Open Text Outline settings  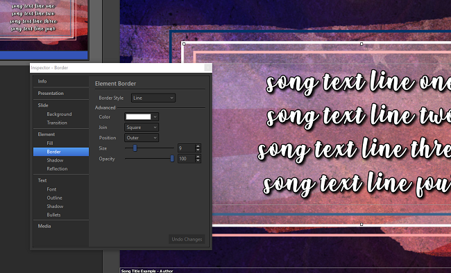tap(54, 198)
